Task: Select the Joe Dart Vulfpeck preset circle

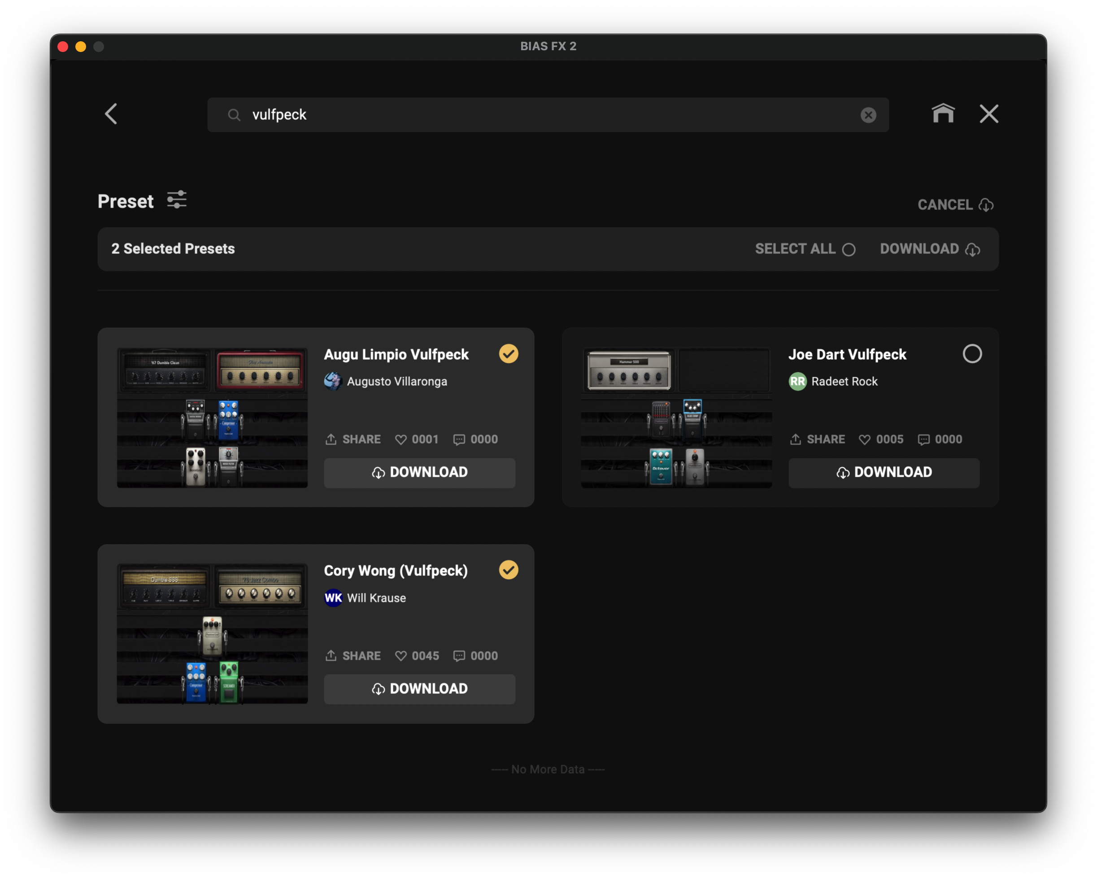Action: [972, 353]
